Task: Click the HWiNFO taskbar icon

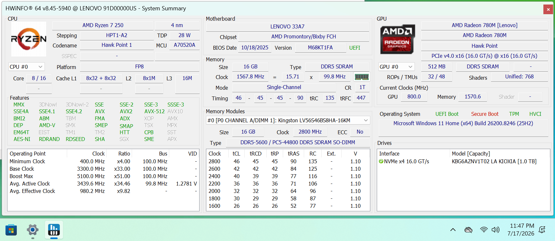Action: pyautogui.click(x=54, y=230)
